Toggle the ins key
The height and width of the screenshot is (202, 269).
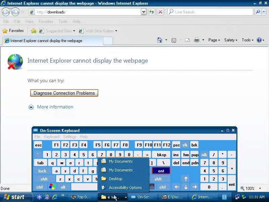pos(176,155)
